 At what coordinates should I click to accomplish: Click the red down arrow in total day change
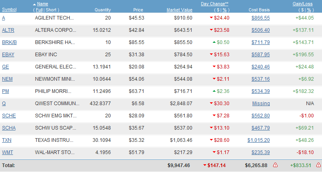(x=205, y=165)
